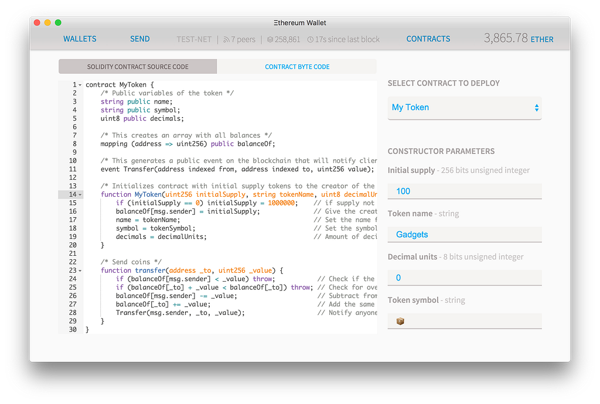Click the 'Constructor Parameters' heading
This screenshot has height=404, width=600.
441,152
